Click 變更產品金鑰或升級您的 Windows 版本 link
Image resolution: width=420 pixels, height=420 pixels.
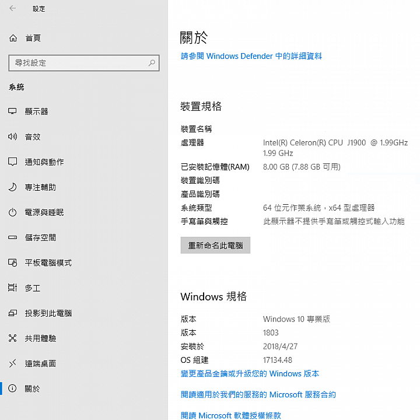click(250, 373)
